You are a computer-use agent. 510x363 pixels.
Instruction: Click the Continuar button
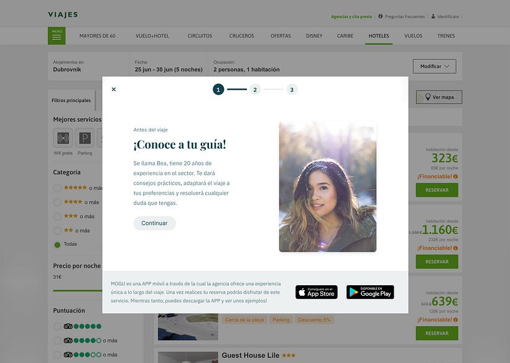pos(154,223)
